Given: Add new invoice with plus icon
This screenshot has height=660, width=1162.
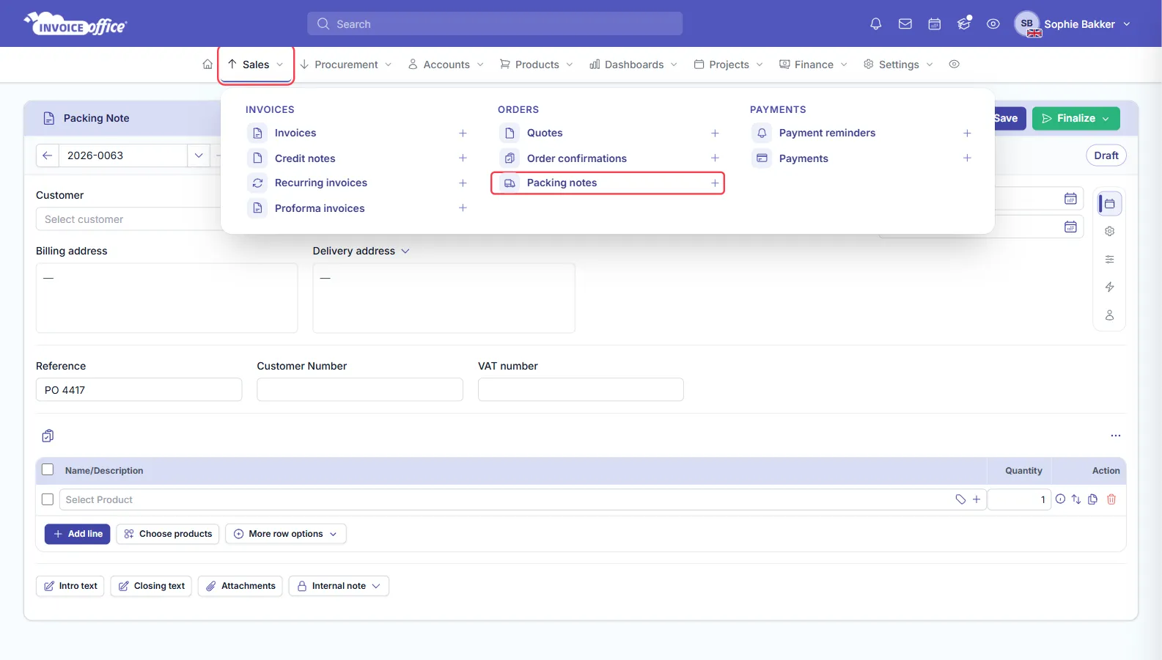Looking at the screenshot, I should click(x=463, y=133).
